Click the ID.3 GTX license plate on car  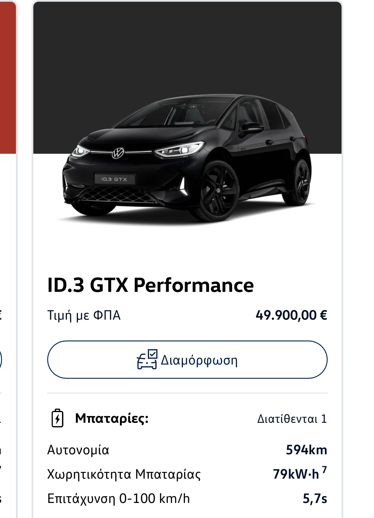tap(115, 179)
